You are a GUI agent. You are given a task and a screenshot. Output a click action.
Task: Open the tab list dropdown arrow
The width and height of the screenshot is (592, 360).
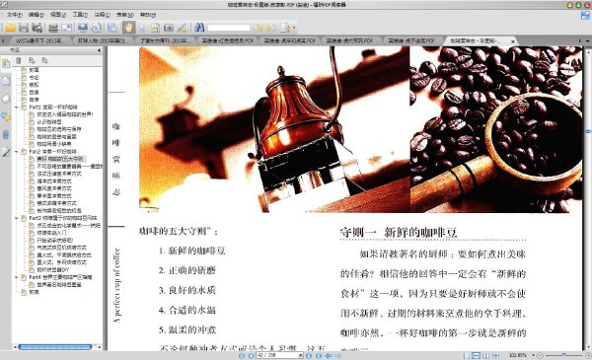coord(587,40)
